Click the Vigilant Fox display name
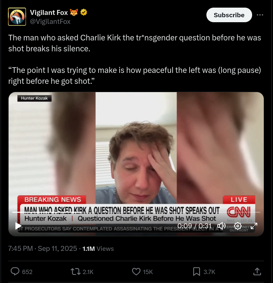Screen dimensions: 273x283 pyautogui.click(x=49, y=13)
